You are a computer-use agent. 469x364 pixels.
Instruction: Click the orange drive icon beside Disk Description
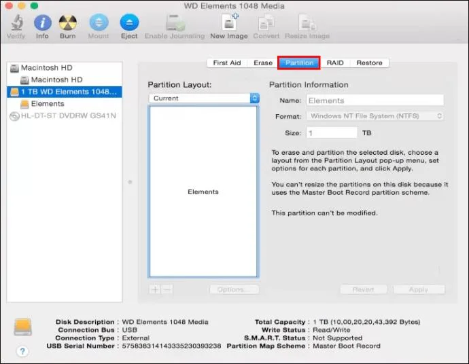22,327
